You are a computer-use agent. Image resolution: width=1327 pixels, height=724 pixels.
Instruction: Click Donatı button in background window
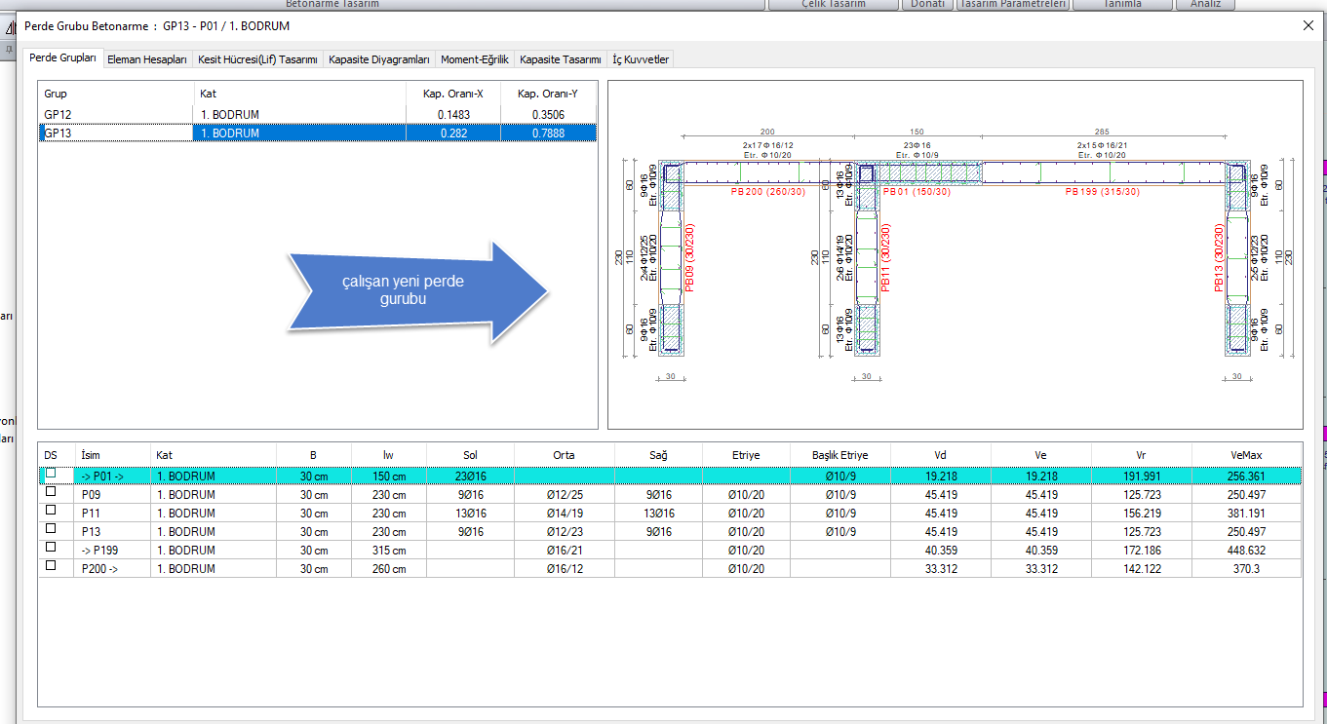(926, 4)
